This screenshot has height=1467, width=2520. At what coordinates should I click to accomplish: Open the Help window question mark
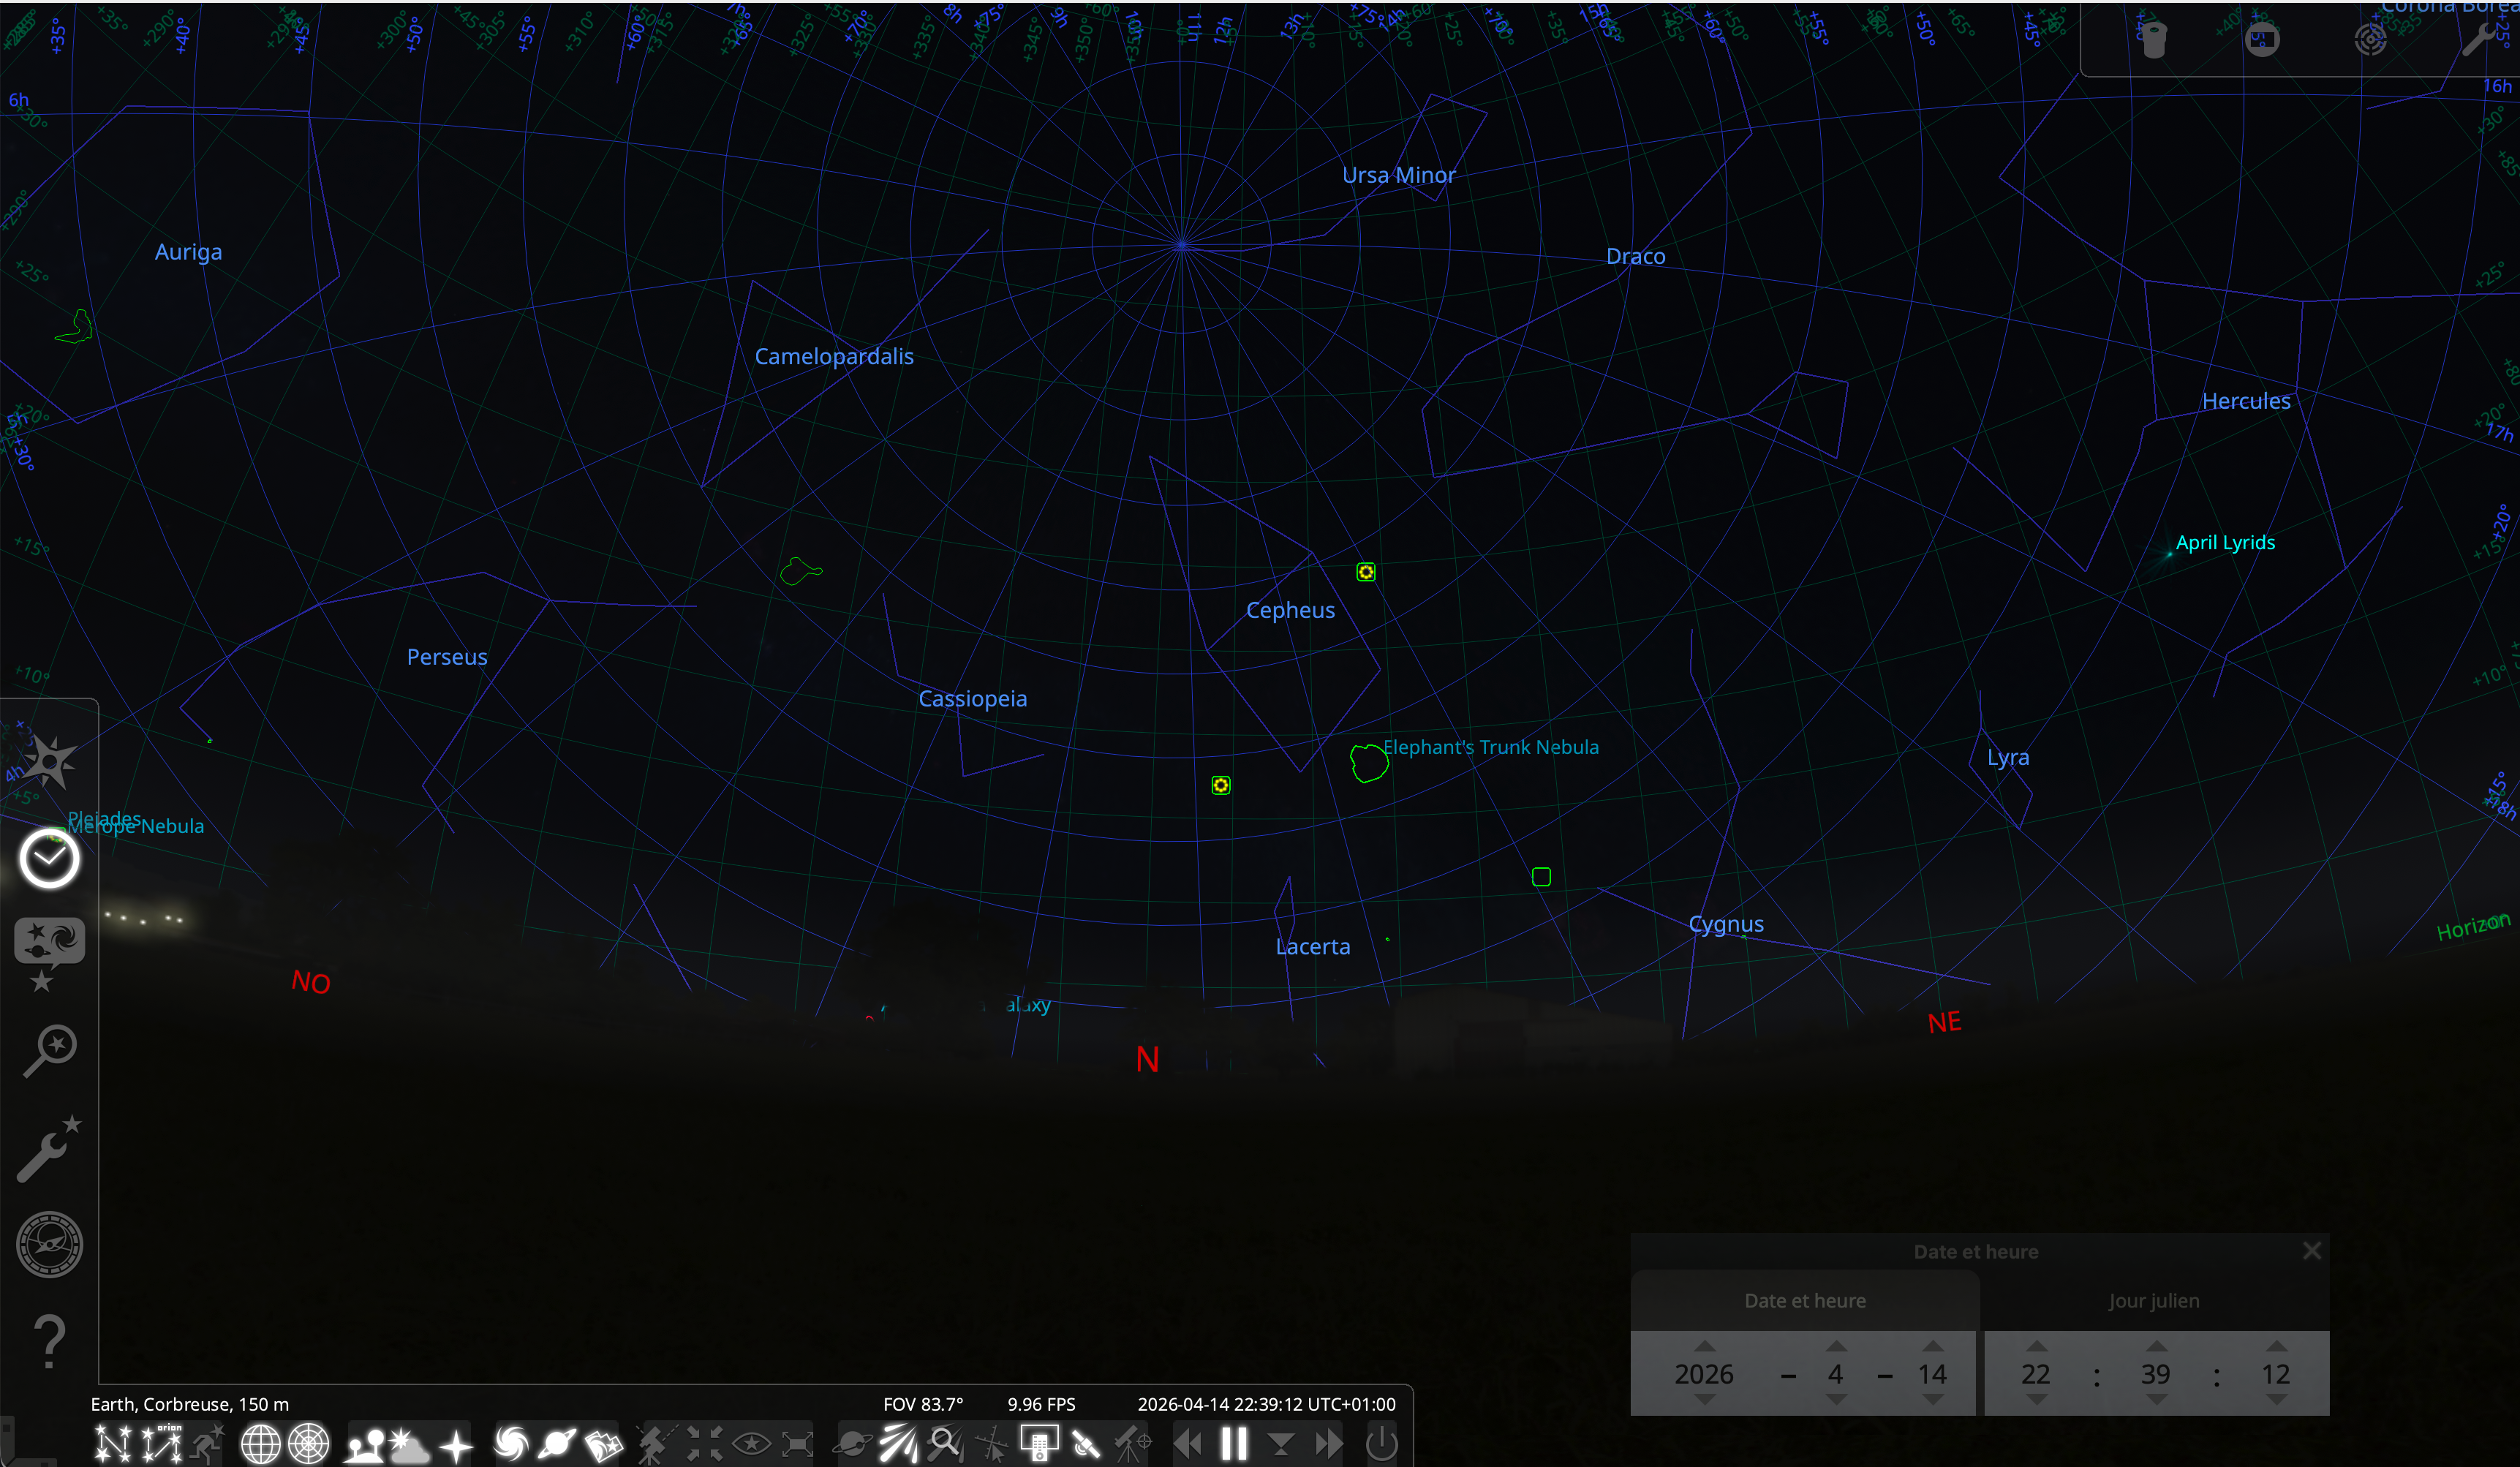(x=49, y=1342)
